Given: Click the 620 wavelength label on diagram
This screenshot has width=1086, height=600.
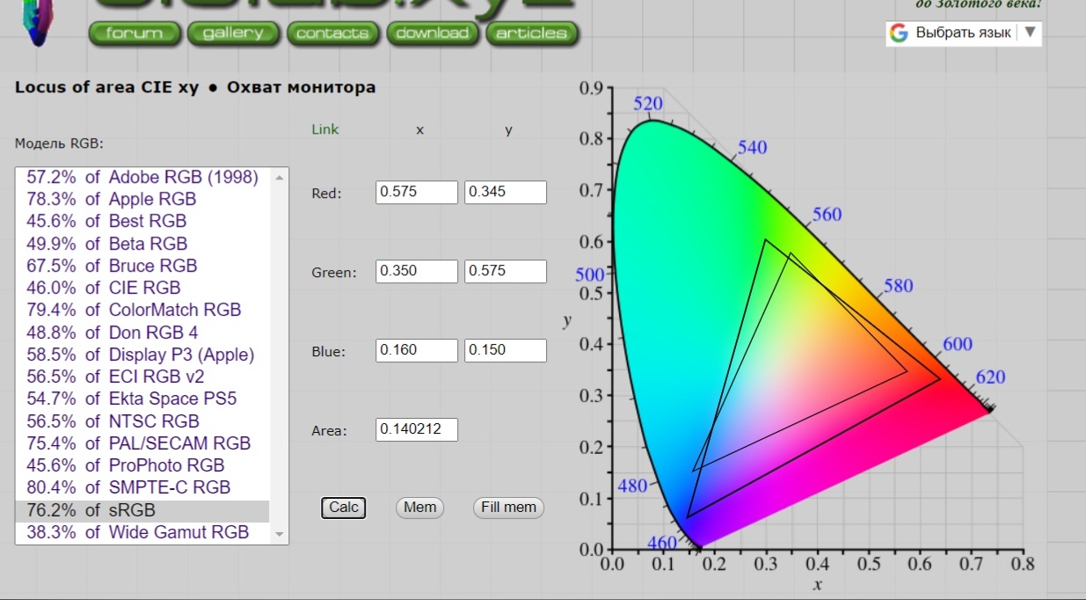Looking at the screenshot, I should (x=991, y=377).
